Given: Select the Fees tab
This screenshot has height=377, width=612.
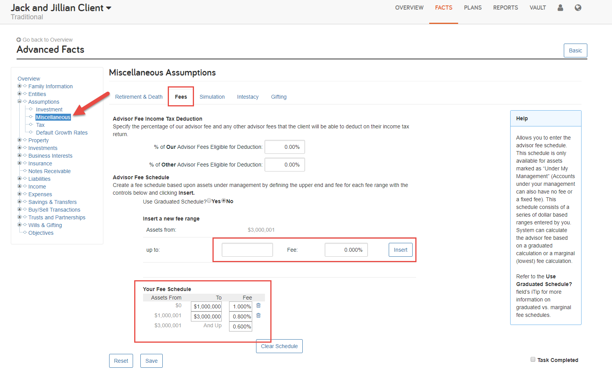Looking at the screenshot, I should [x=181, y=97].
